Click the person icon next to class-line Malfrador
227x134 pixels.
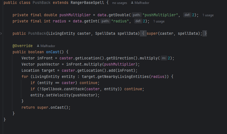coord(132,3)
